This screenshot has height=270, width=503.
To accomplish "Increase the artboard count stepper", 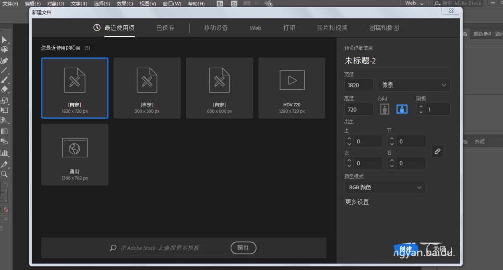I will coord(421,107).
